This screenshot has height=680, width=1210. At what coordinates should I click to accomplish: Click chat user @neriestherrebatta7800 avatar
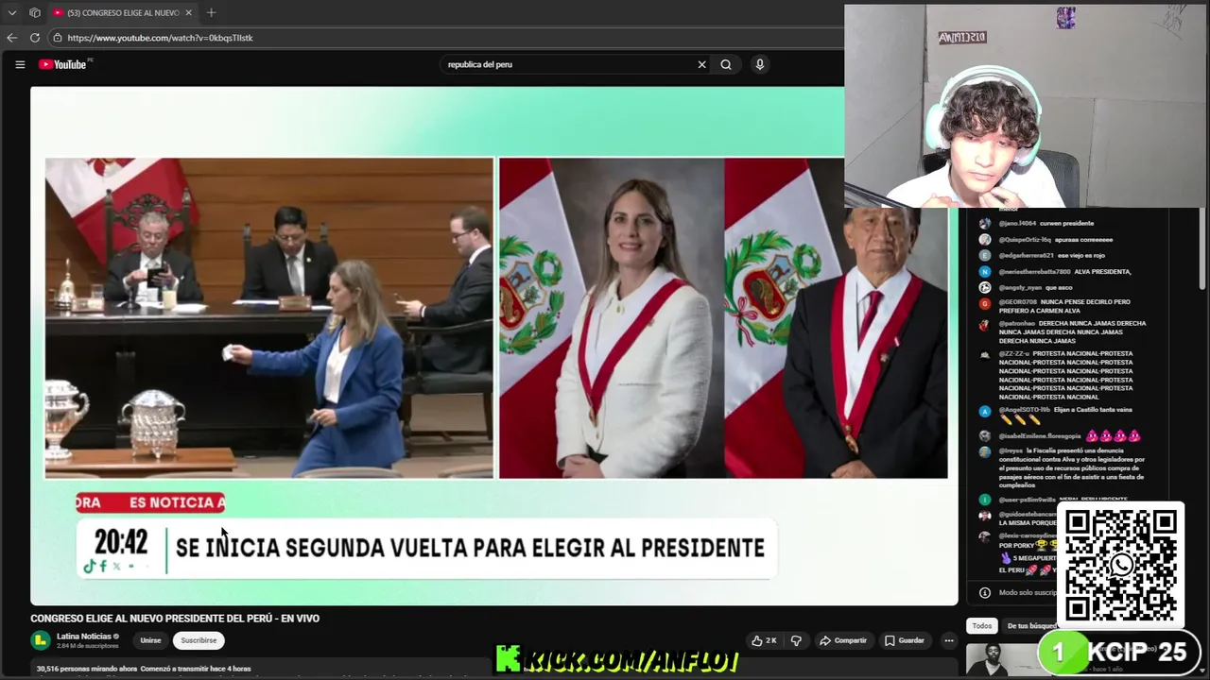(x=985, y=272)
